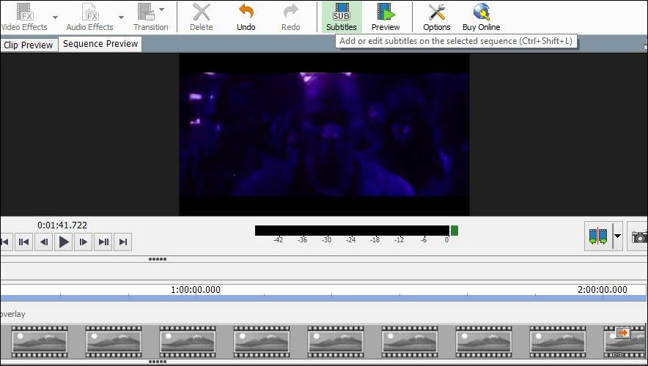Expand the Video Effects dropdown arrow

(x=55, y=17)
